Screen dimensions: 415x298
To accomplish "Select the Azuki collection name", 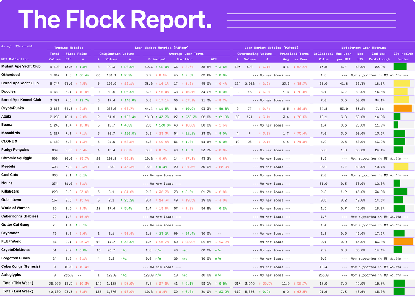I will point(7,117).
